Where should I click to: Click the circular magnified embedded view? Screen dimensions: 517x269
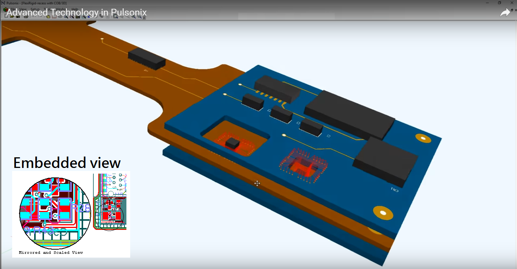point(55,213)
